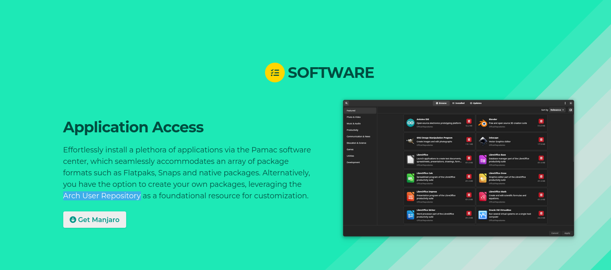Click the red trash button for Arduino IDE

[469, 121]
